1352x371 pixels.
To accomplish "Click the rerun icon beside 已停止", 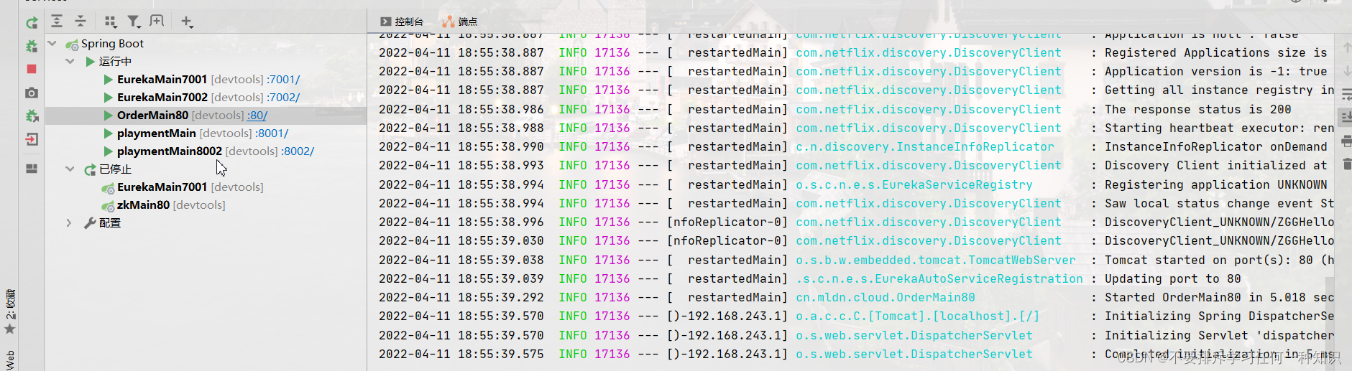I will (x=90, y=169).
